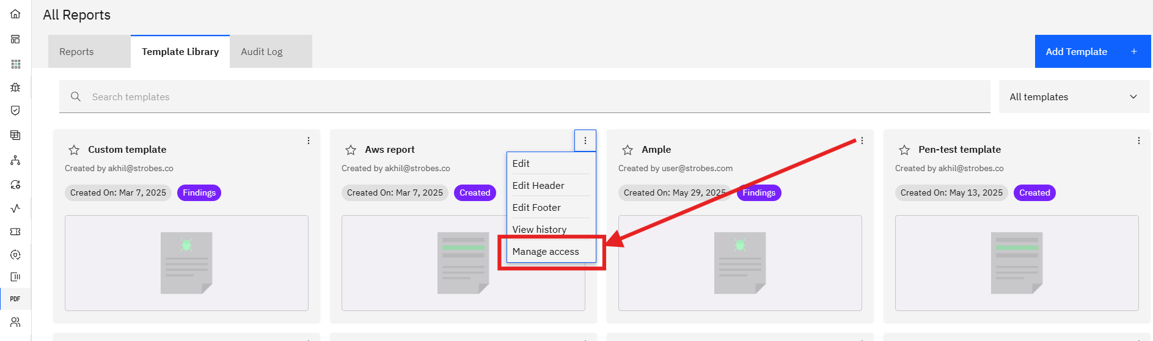Click the 'Aws report' title

pyautogui.click(x=390, y=149)
